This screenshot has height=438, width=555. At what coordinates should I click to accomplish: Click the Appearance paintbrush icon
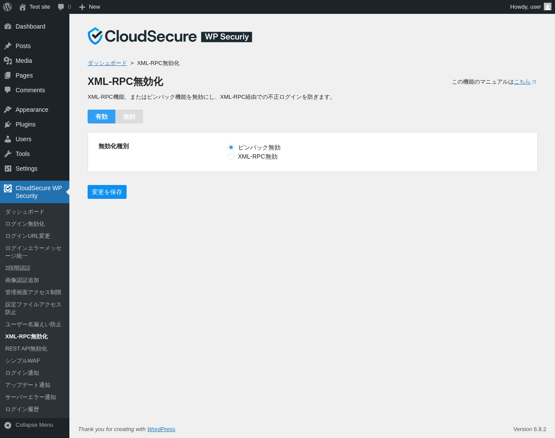coord(8,110)
